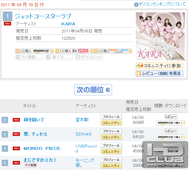Click the KARA album cover thumbnail

(x=160, y=36)
